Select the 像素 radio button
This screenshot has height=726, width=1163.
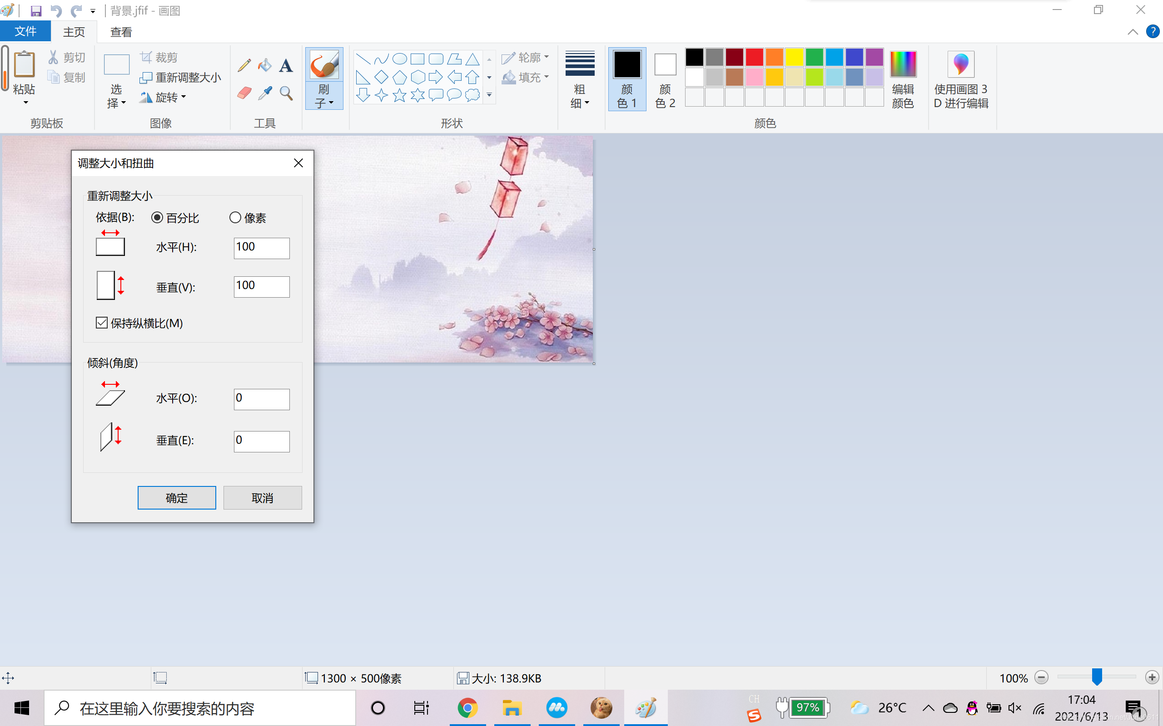coord(235,217)
